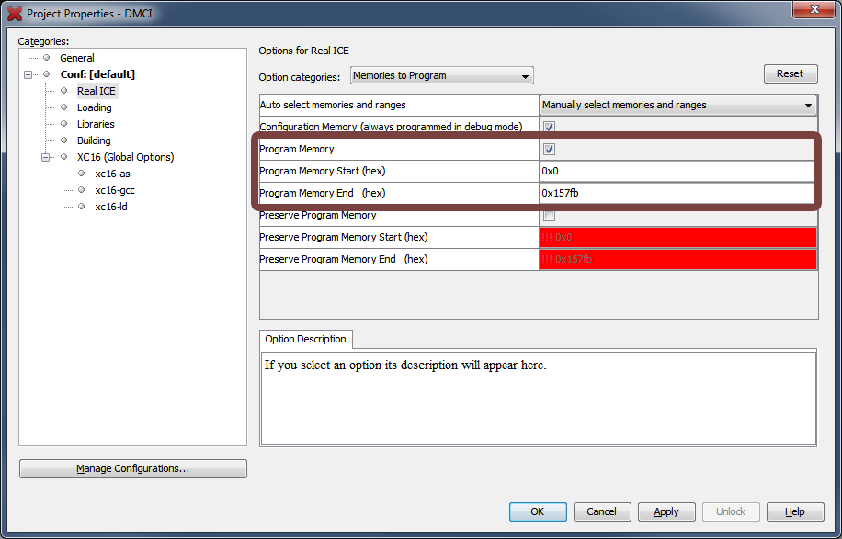842x539 pixels.
Task: Collapse the Conf: [default] tree node
Action: coord(28,74)
